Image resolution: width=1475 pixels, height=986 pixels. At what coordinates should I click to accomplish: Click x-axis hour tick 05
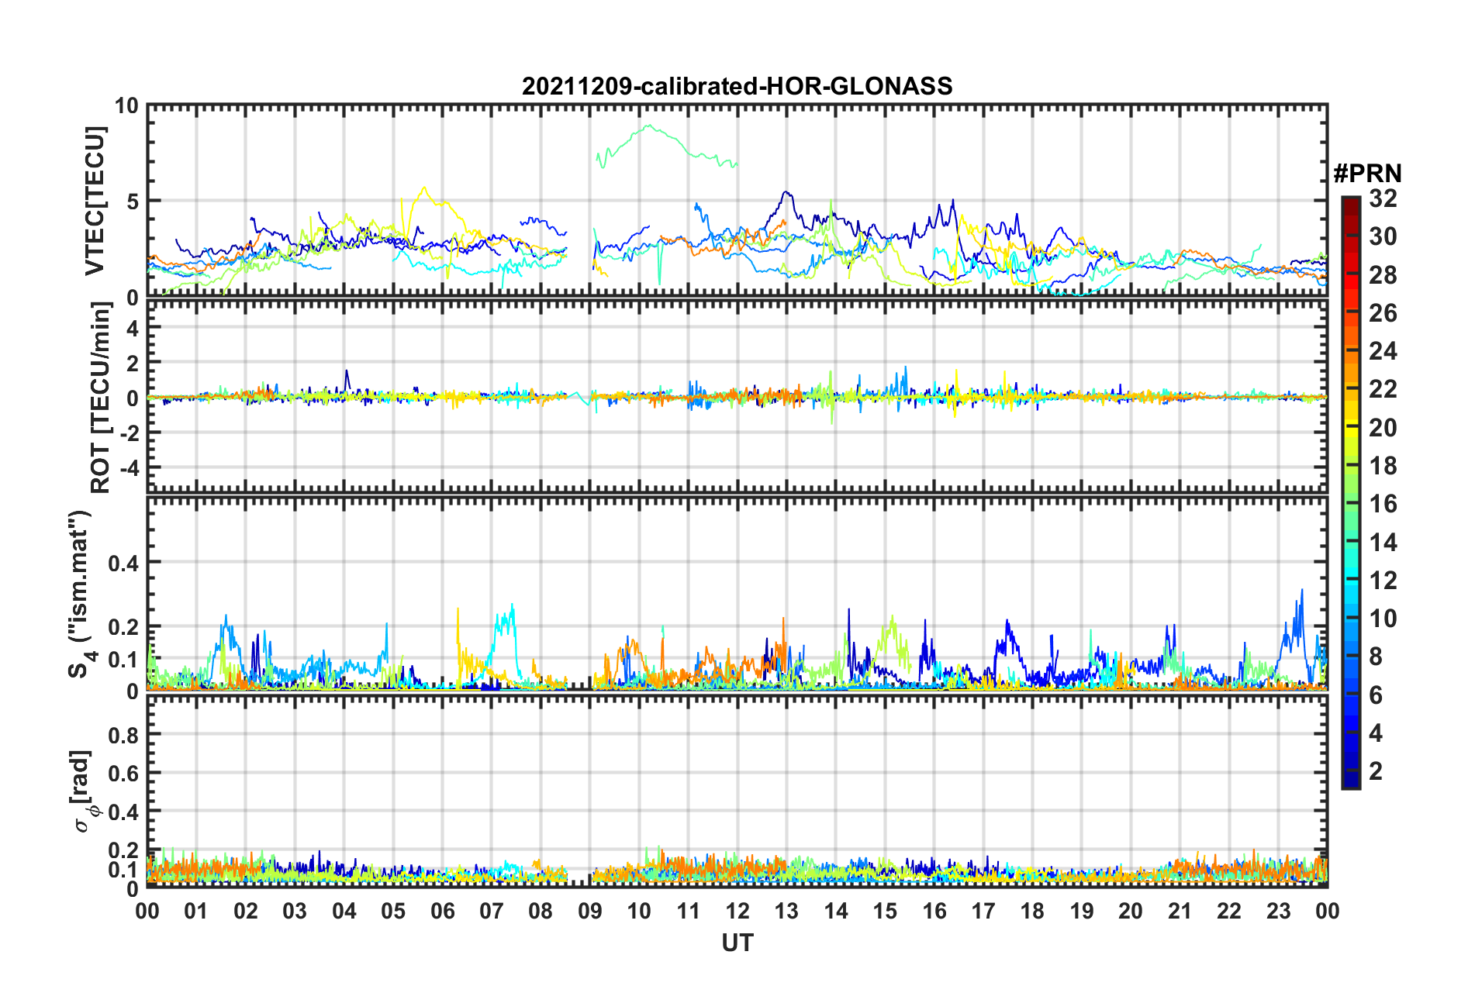coord(393,911)
